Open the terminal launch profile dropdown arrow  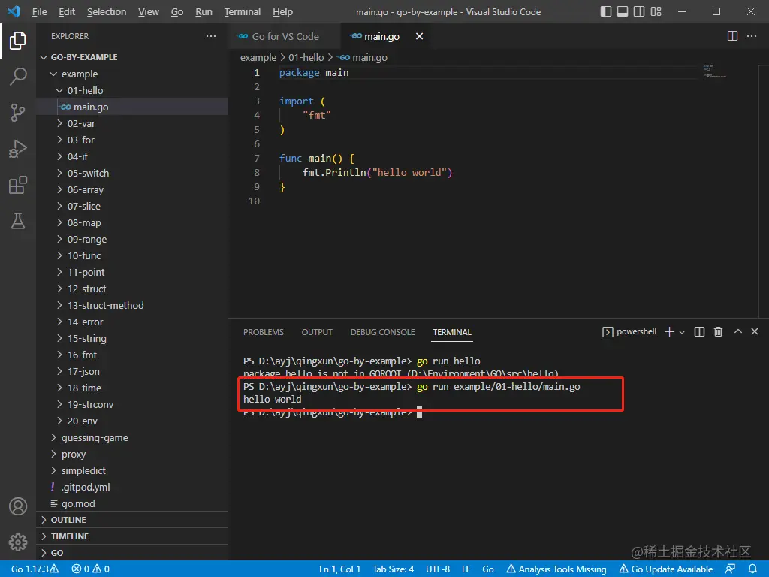point(682,332)
